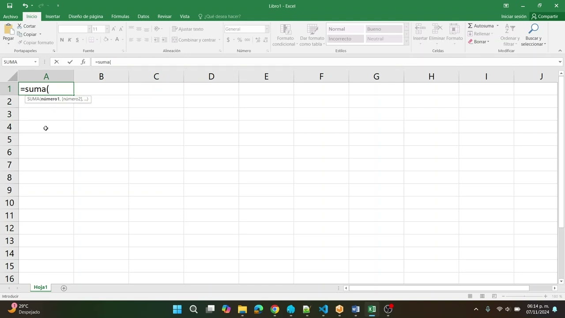Viewport: 565px width, 318px height.
Task: Toggle Cursiva (K) italic formatting
Action: coord(69,40)
